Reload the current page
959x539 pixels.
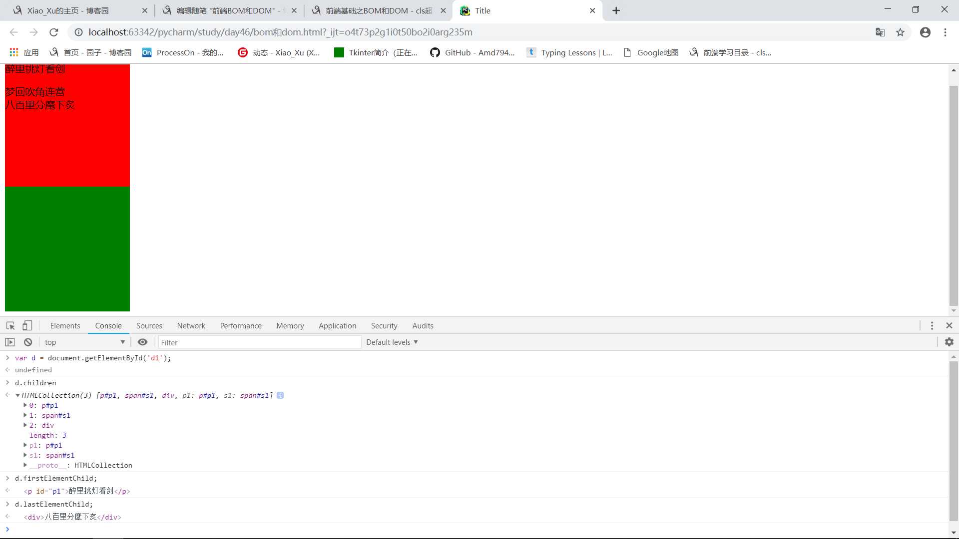(x=54, y=32)
